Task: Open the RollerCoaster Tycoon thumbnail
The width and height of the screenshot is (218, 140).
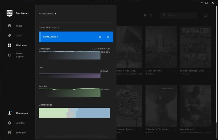Action: click(x=129, y=106)
